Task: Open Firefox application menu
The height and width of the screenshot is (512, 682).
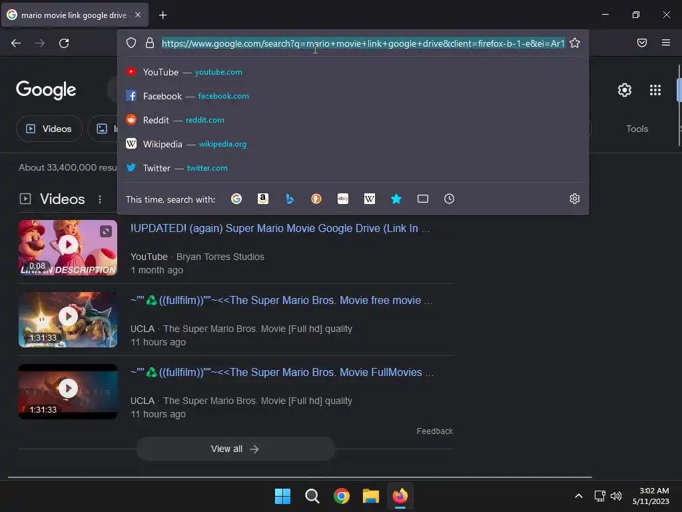Action: 665,43
